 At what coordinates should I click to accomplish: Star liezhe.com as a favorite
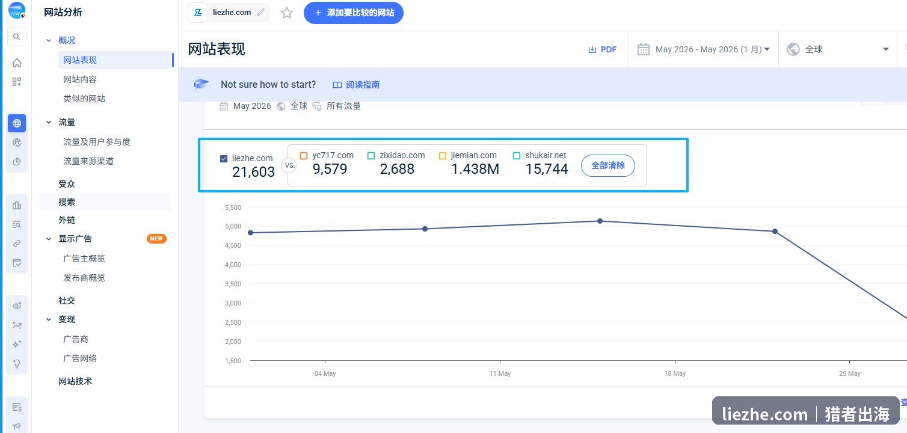[287, 13]
